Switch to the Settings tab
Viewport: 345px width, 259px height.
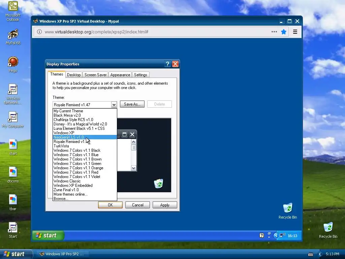tap(140, 75)
